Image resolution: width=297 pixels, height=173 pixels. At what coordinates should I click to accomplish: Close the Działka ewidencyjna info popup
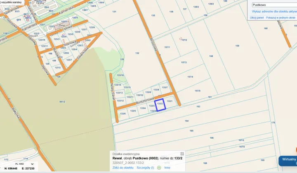point(182,154)
